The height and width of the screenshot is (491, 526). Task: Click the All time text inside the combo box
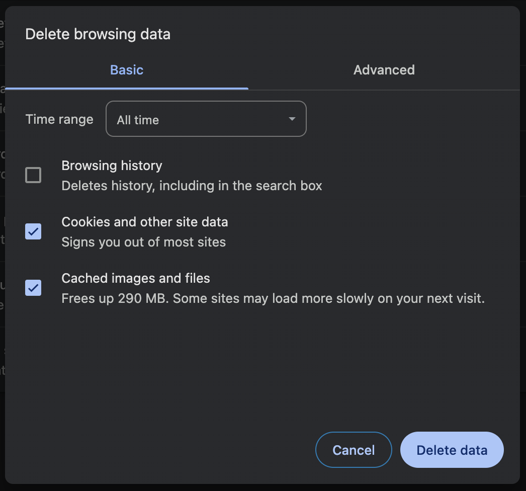point(137,120)
